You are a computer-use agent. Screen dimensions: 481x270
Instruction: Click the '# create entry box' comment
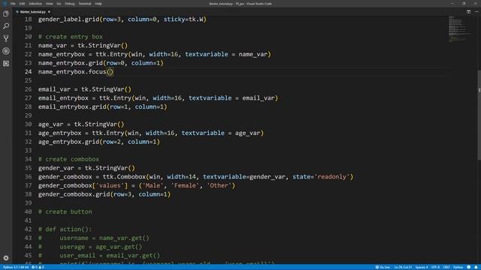tap(71, 37)
